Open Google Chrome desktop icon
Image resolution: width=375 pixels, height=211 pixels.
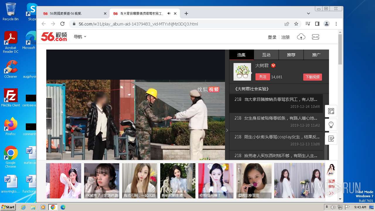coord(11,157)
